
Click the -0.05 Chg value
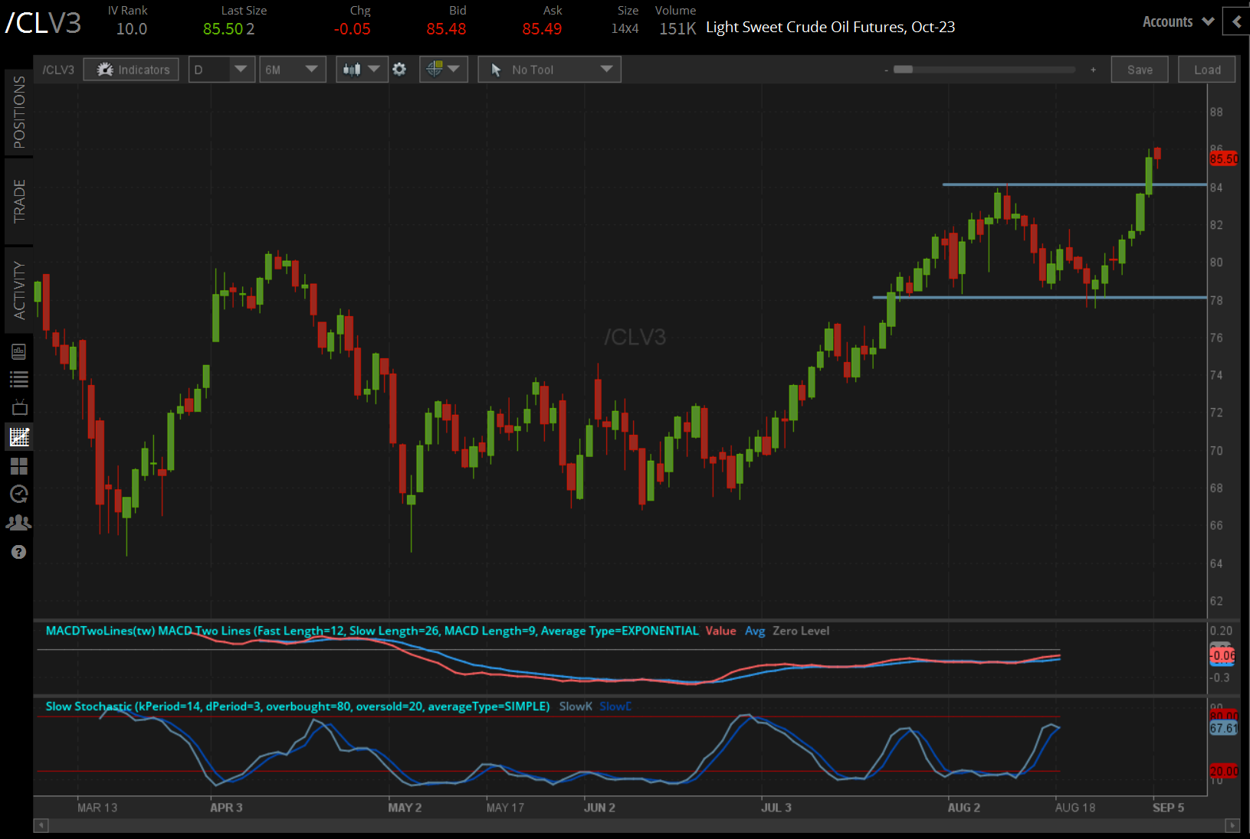353,29
